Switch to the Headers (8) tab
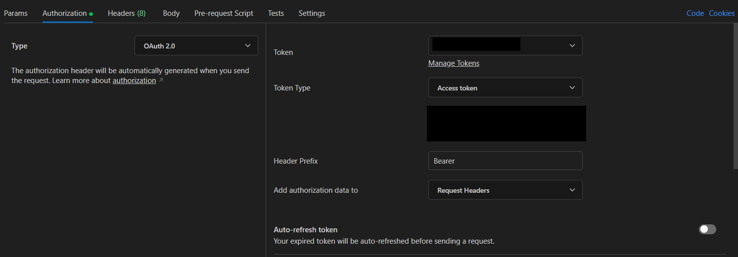Viewport: 738px width, 257px height. click(127, 13)
